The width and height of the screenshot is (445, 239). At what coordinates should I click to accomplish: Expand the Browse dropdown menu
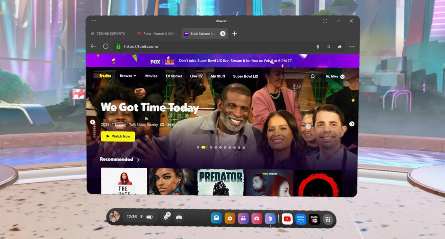(128, 76)
